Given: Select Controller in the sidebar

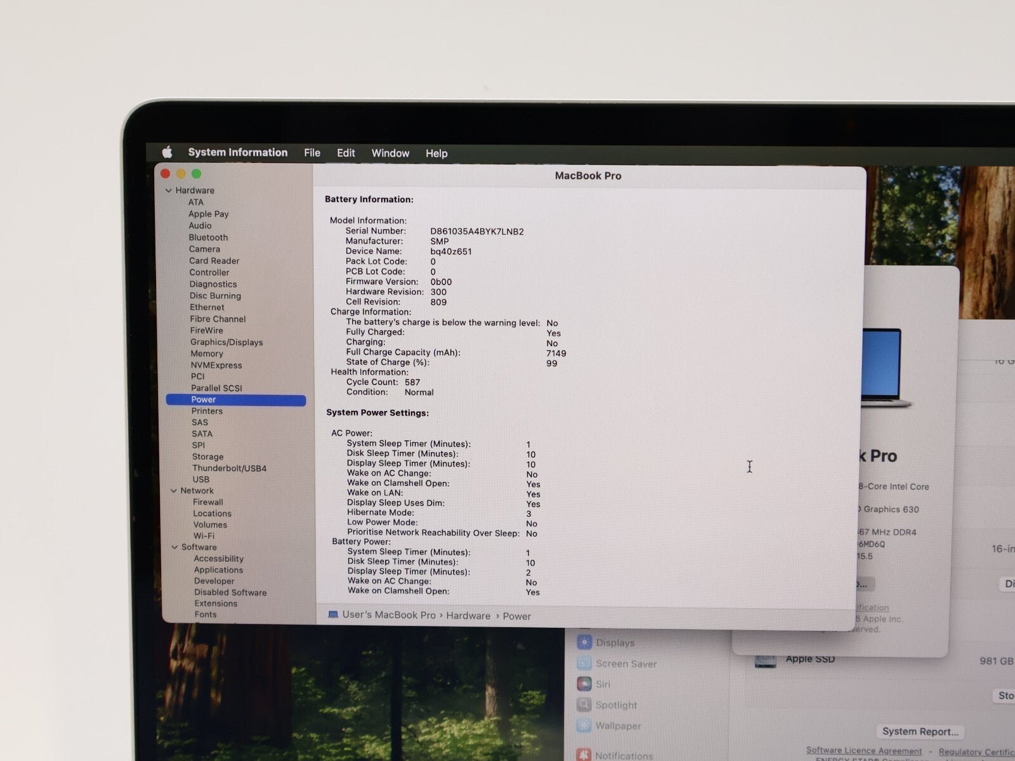Looking at the screenshot, I should click(x=209, y=273).
